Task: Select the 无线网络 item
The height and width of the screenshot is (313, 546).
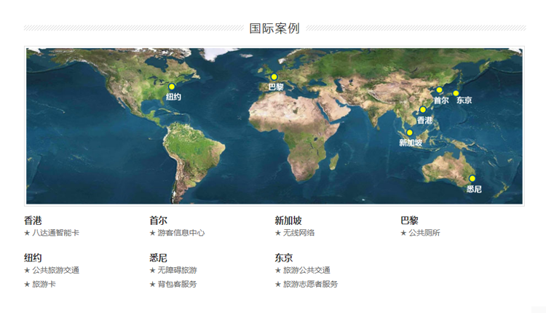Action: tap(298, 233)
